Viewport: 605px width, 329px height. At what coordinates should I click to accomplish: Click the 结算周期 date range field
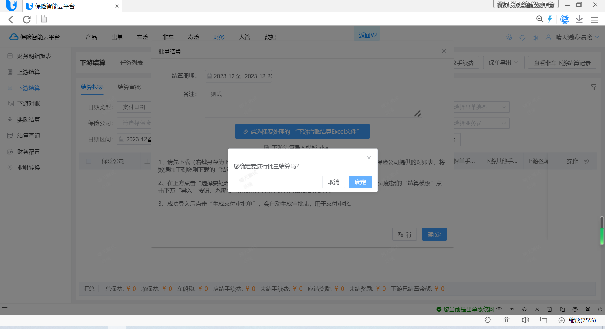[x=238, y=76]
